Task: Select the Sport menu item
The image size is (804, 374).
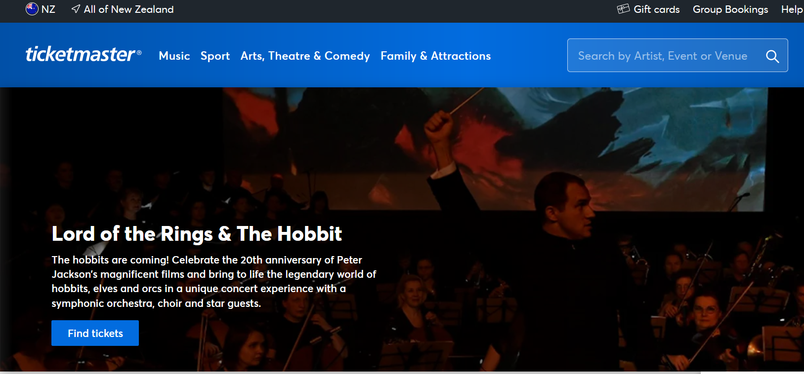Action: click(x=215, y=56)
